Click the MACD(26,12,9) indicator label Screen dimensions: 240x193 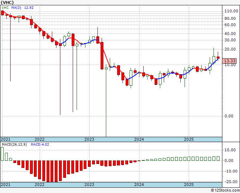point(14,145)
